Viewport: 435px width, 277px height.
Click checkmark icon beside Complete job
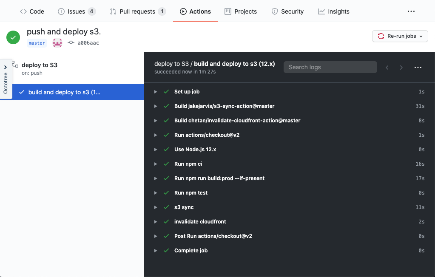point(166,250)
